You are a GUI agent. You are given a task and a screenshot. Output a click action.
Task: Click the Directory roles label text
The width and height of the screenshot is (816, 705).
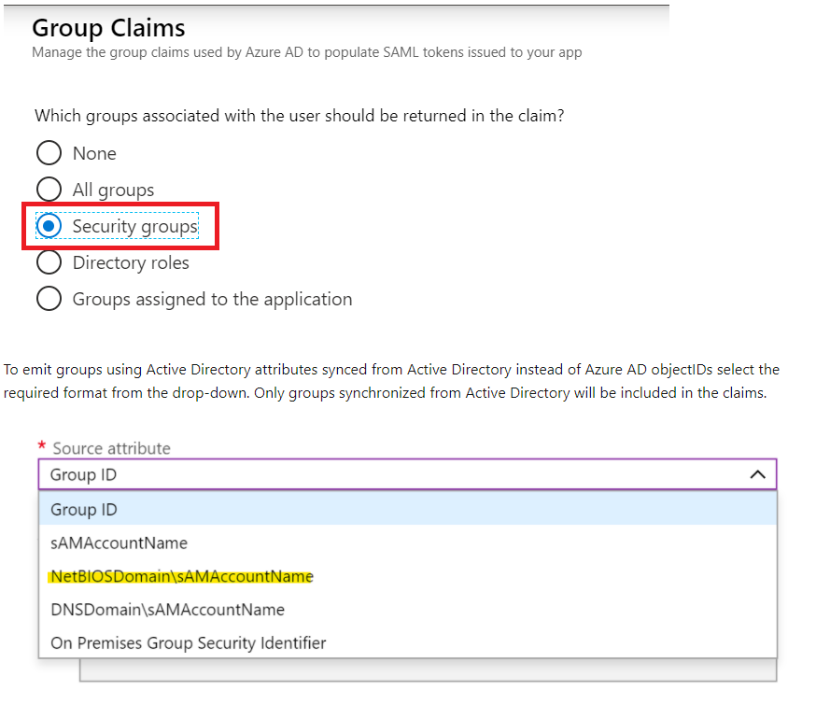[x=131, y=262]
